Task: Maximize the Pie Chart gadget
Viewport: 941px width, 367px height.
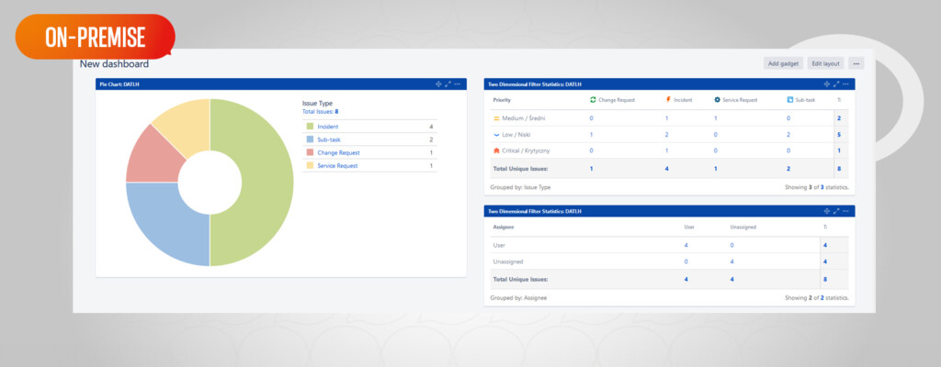Action: coord(448,84)
